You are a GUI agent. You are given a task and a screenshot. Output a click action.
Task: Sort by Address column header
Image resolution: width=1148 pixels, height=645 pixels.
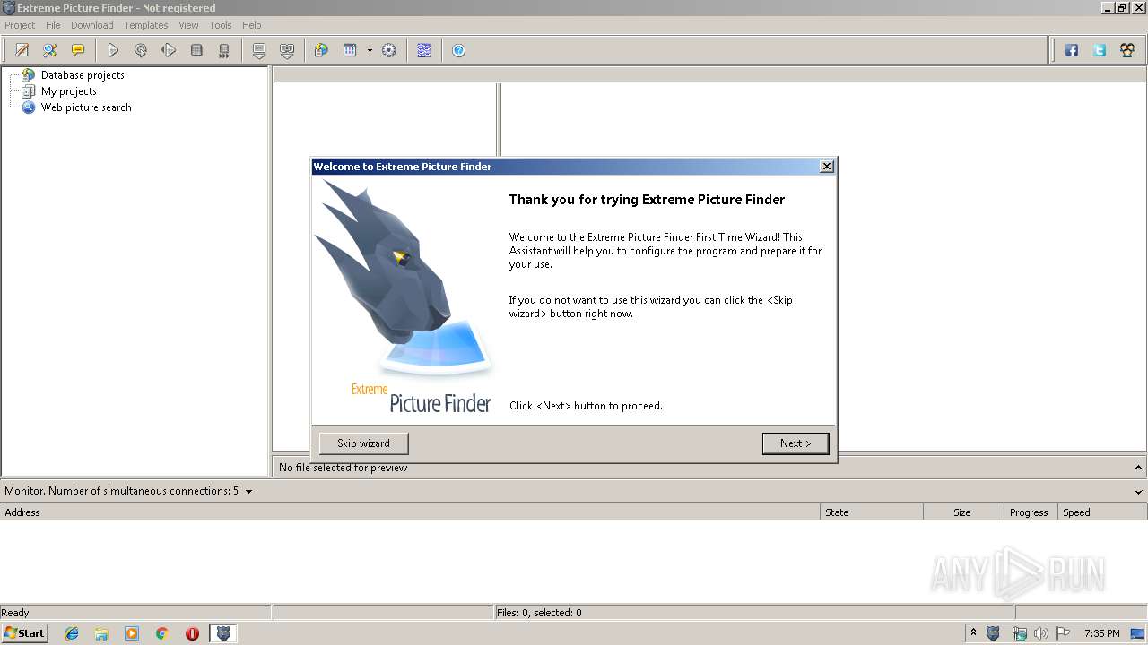pyautogui.click(x=410, y=512)
